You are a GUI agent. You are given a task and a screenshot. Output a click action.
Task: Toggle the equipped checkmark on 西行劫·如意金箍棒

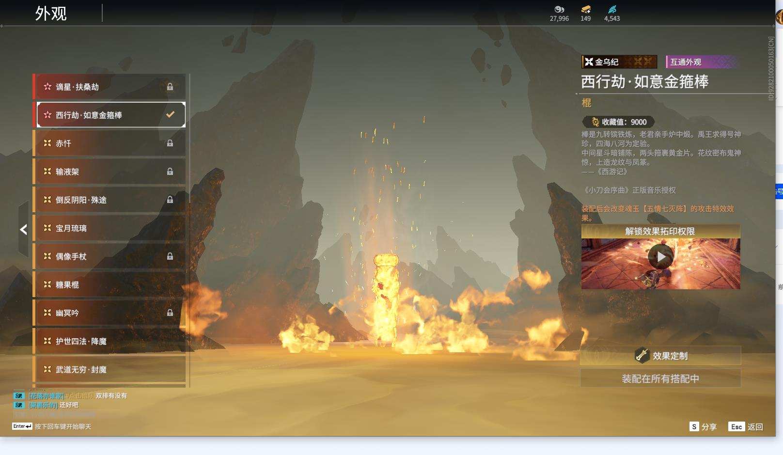point(170,115)
